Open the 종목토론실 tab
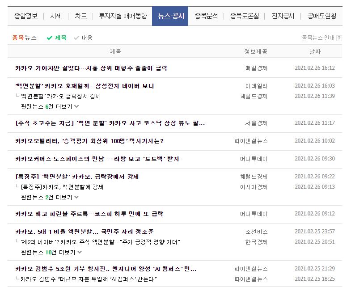This screenshot has width=351, height=287. [245, 16]
